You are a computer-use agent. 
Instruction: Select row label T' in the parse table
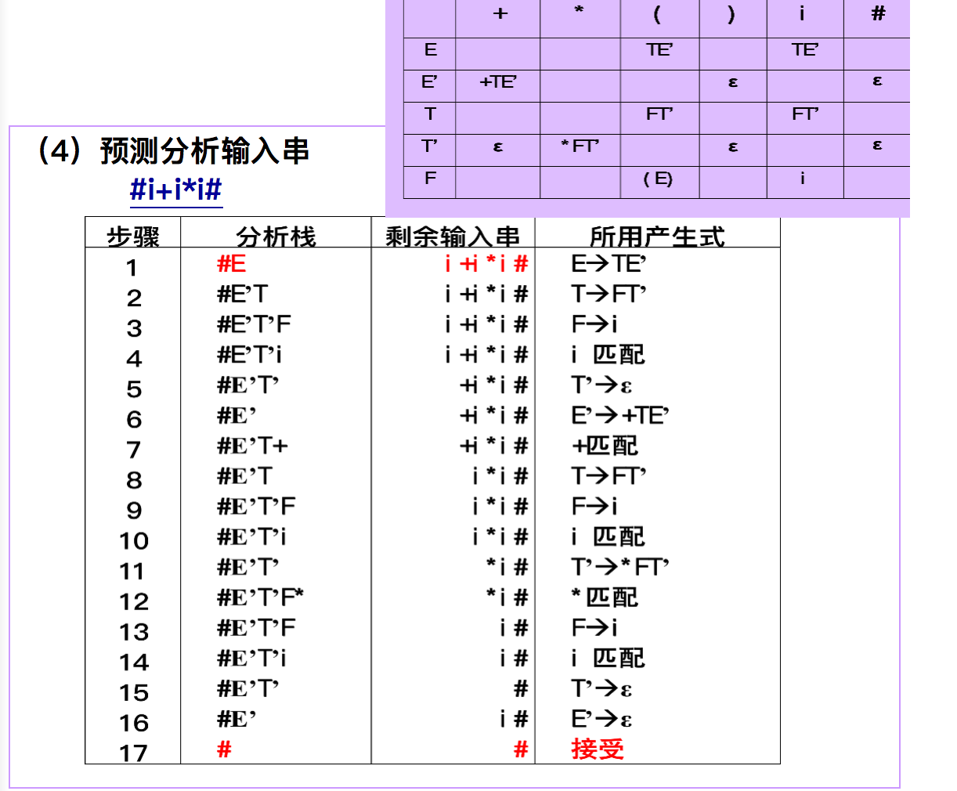tap(429, 146)
